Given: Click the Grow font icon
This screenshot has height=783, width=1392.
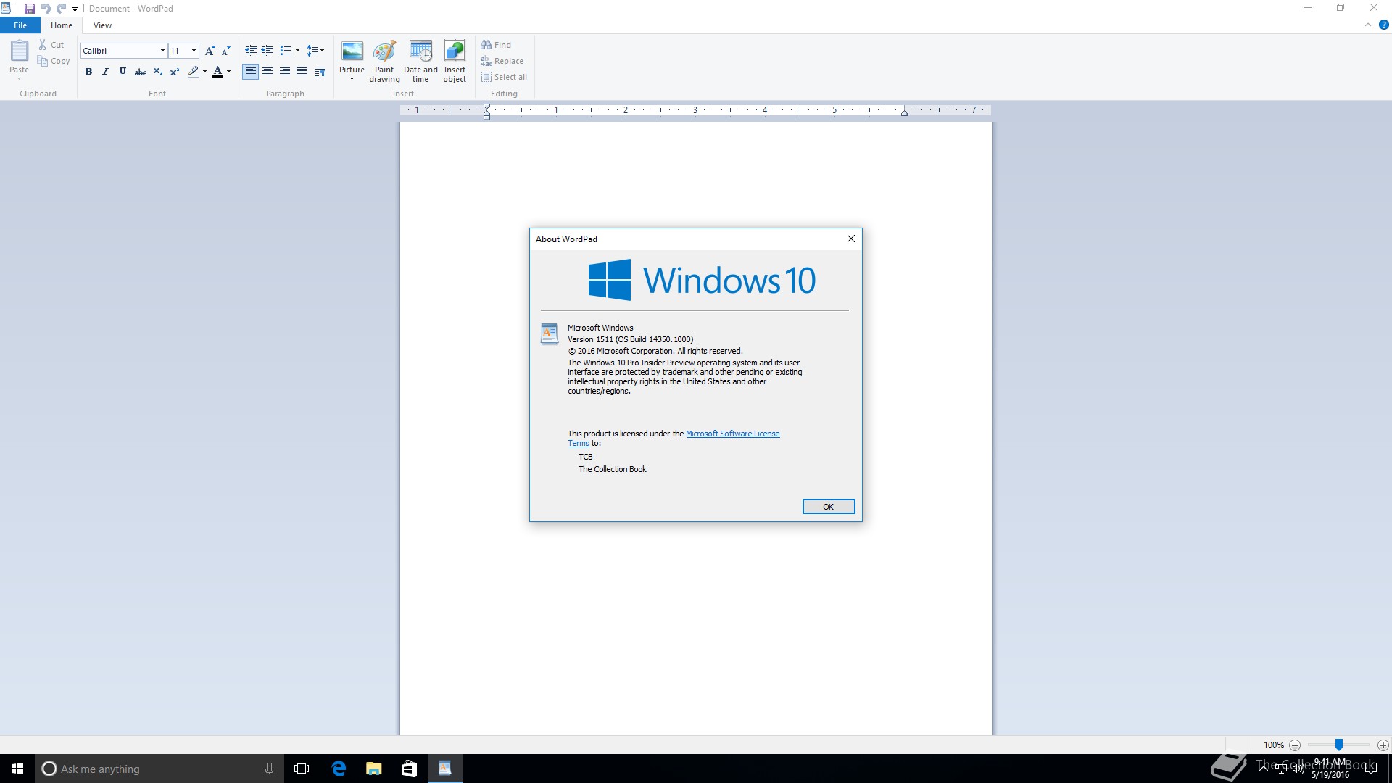Looking at the screenshot, I should tap(210, 51).
